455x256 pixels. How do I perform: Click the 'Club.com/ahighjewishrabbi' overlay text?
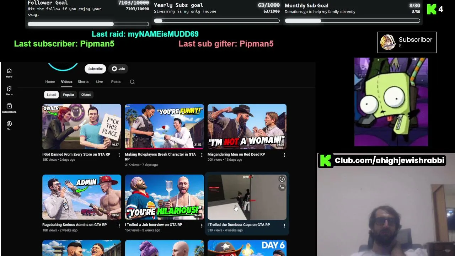390,160
